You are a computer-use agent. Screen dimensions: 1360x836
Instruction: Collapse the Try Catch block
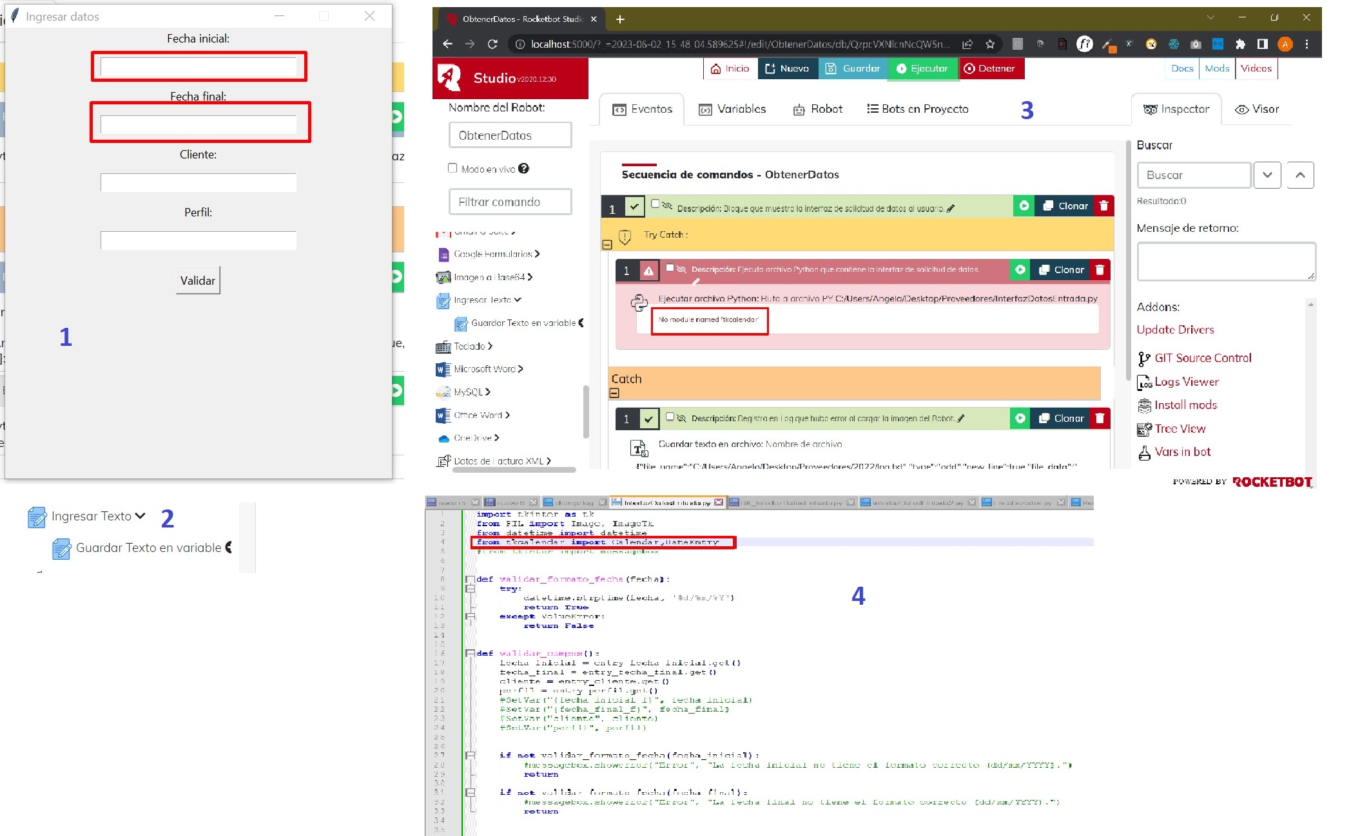[607, 245]
